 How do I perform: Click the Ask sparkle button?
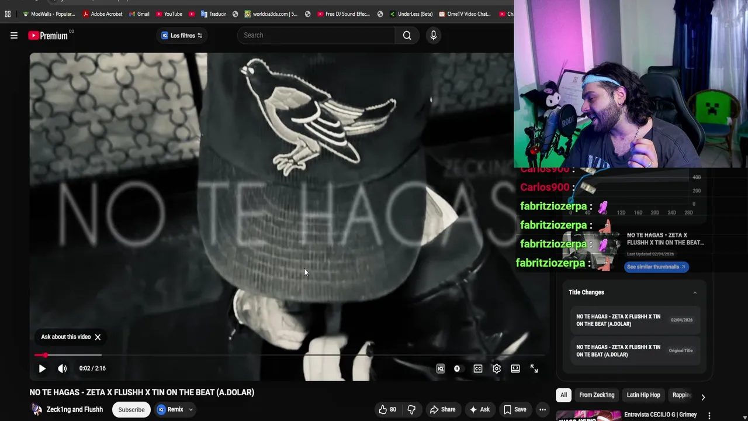click(x=479, y=409)
